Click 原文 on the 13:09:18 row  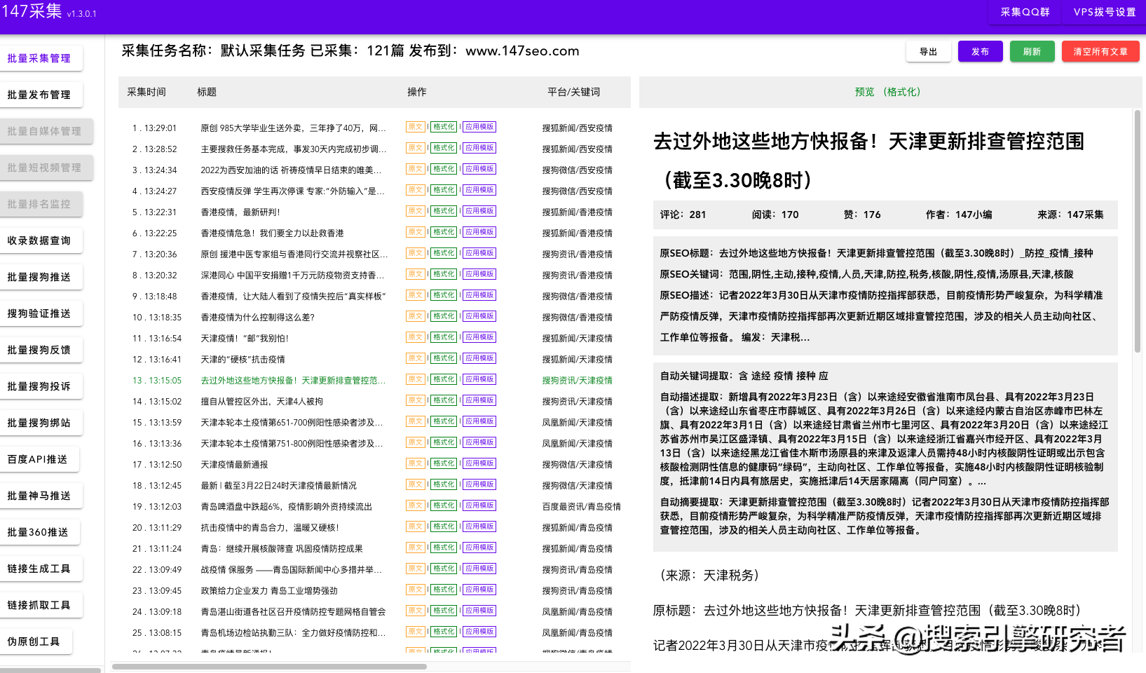(416, 611)
